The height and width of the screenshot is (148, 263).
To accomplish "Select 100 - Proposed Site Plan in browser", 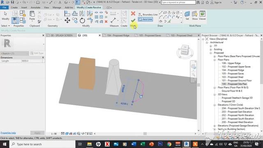I will (x=234, y=84).
